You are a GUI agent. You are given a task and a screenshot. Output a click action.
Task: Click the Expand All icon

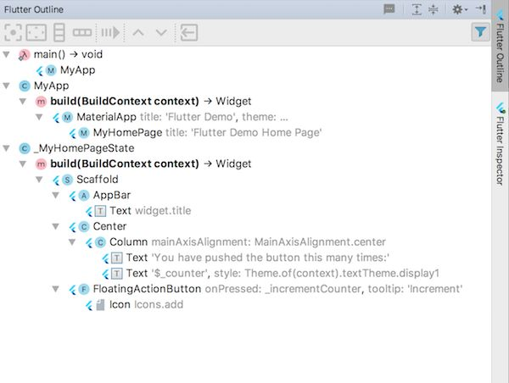(417, 9)
